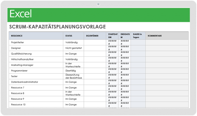The image size is (197, 116).
Task: Select the Ressource 8 cell
Action: [36, 93]
